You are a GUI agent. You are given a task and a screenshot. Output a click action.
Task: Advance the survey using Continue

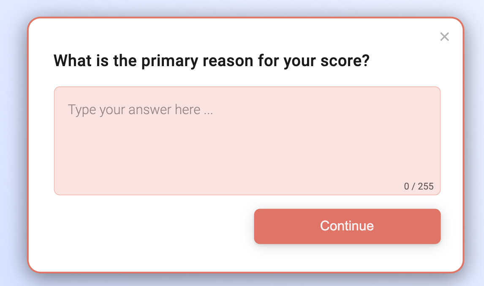tap(347, 226)
